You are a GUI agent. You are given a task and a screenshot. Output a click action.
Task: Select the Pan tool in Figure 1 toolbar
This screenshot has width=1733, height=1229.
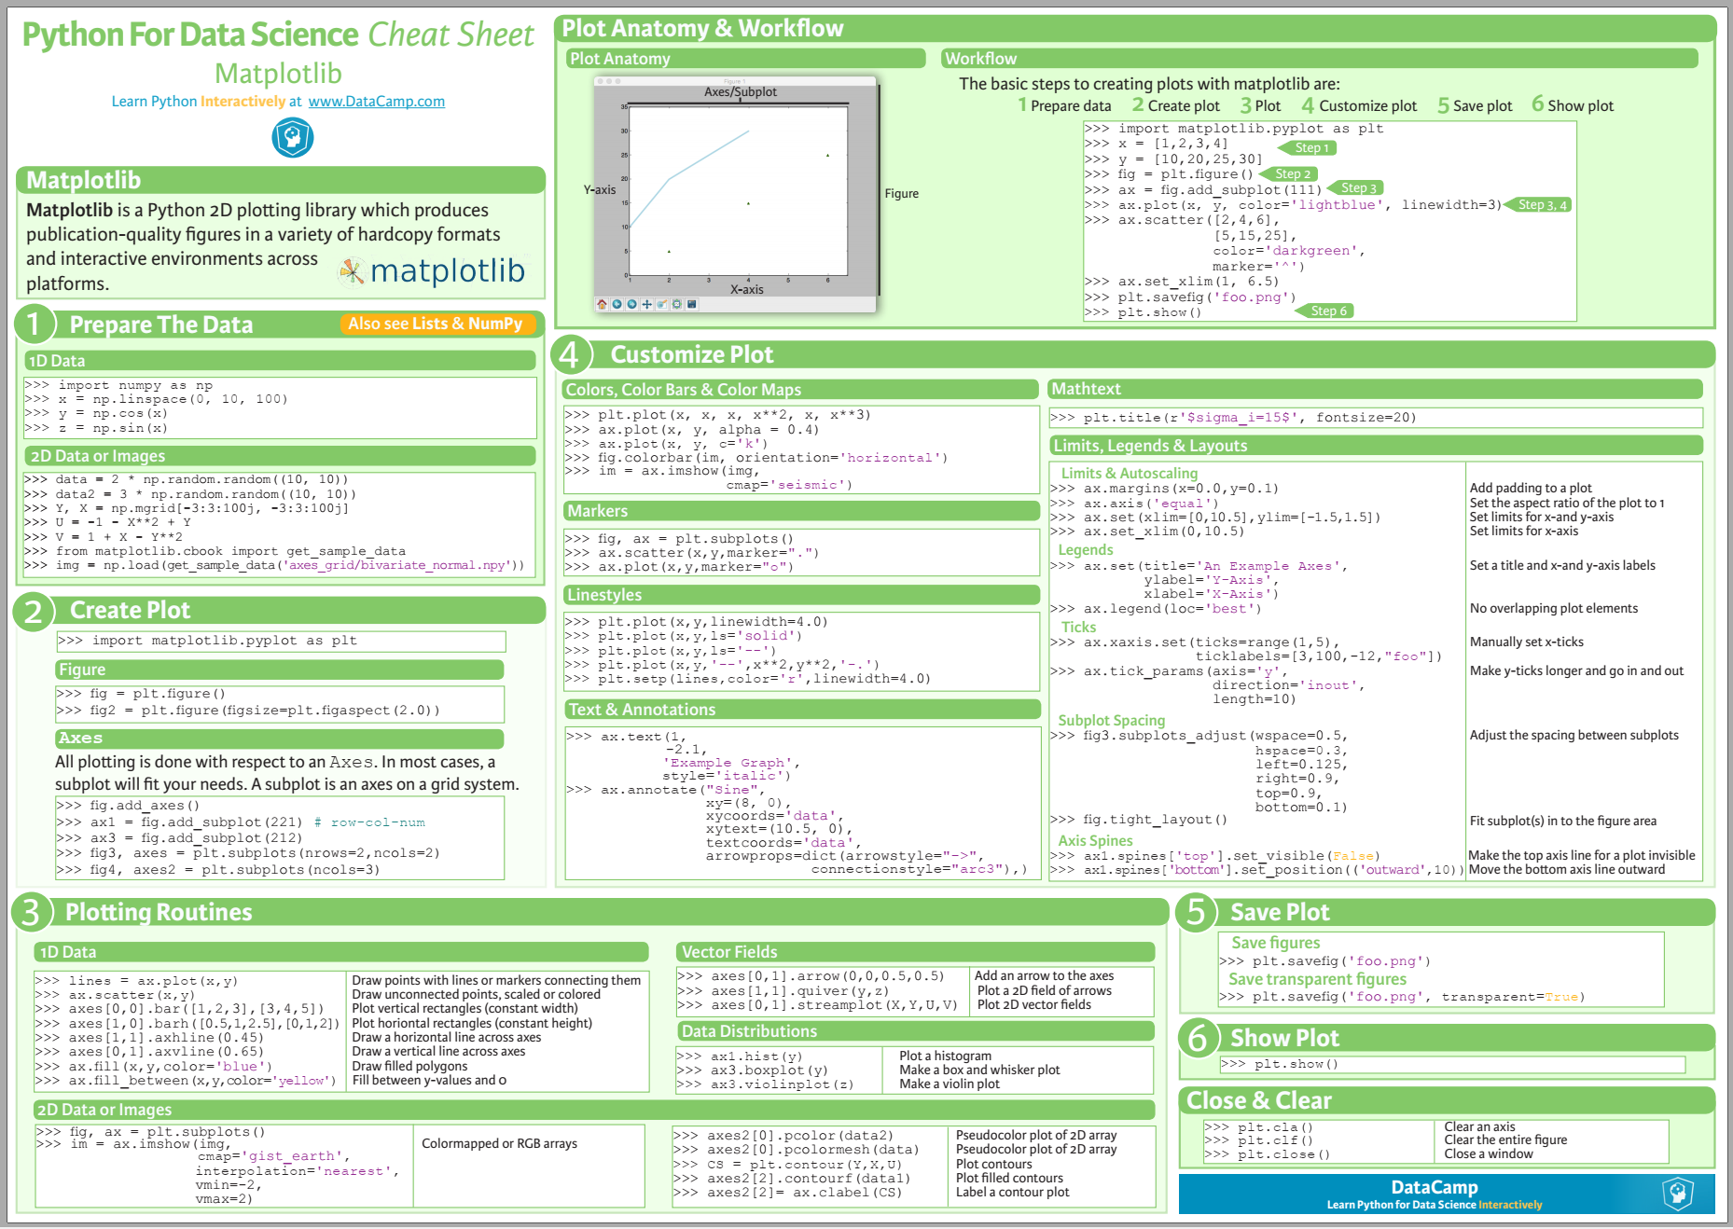[x=647, y=304]
